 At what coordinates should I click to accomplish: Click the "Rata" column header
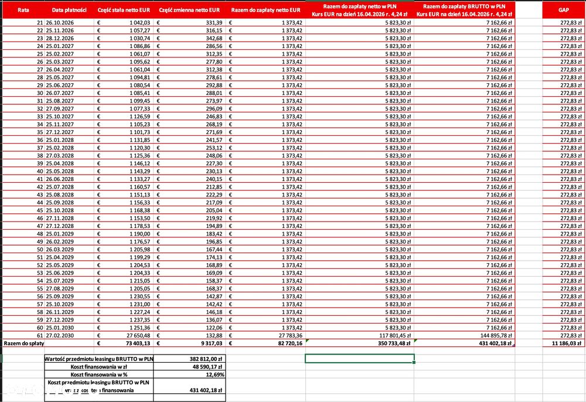pos(23,10)
